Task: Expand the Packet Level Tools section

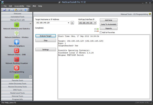Action: click(x=17, y=93)
